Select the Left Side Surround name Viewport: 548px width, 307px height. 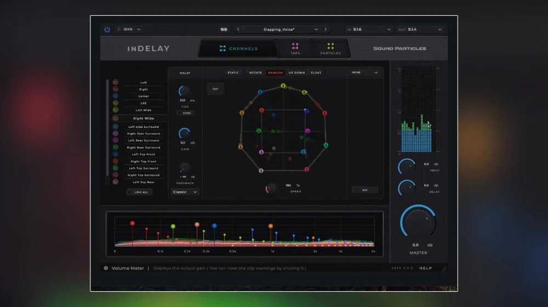(x=143, y=127)
